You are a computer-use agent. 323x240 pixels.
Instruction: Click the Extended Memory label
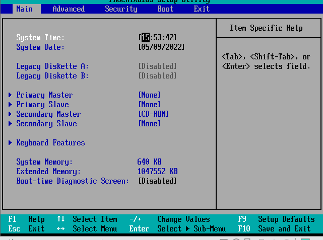[48, 172]
